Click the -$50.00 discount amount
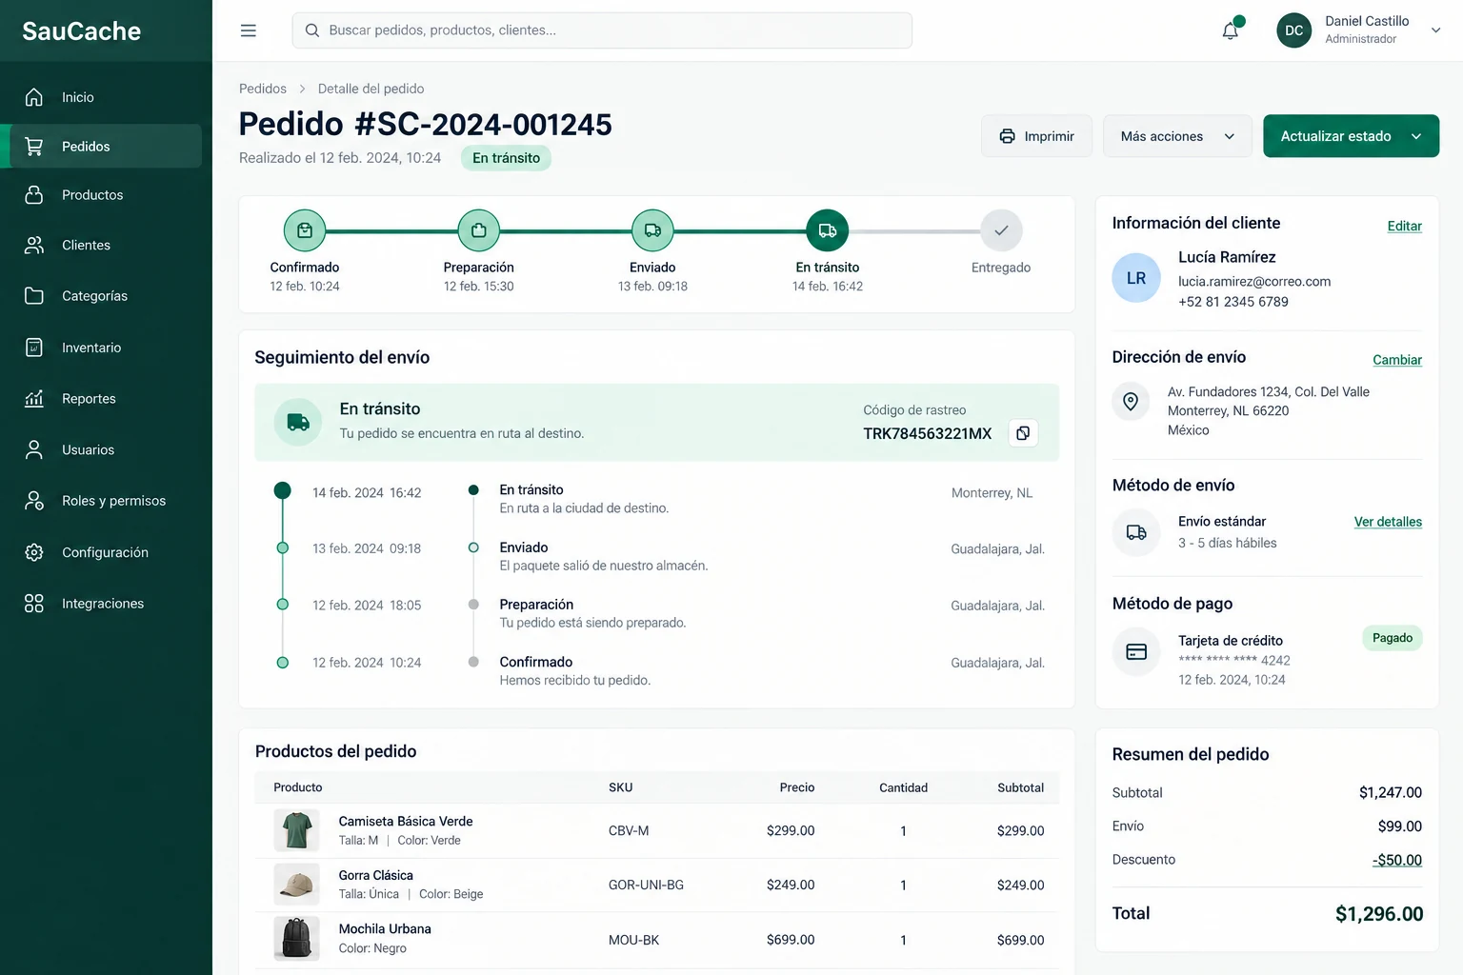This screenshot has width=1463, height=975. [1397, 860]
